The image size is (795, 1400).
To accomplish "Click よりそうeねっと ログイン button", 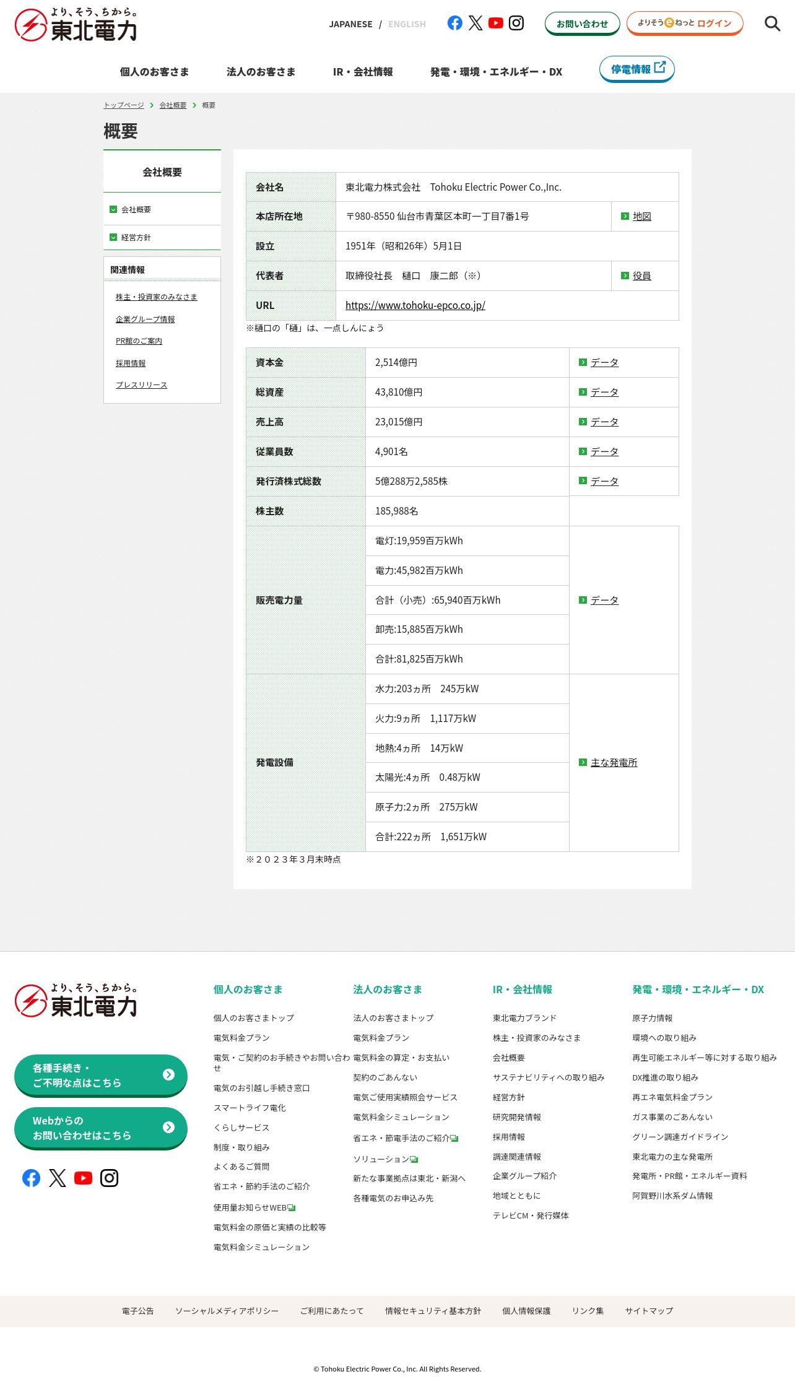I will pos(685,23).
